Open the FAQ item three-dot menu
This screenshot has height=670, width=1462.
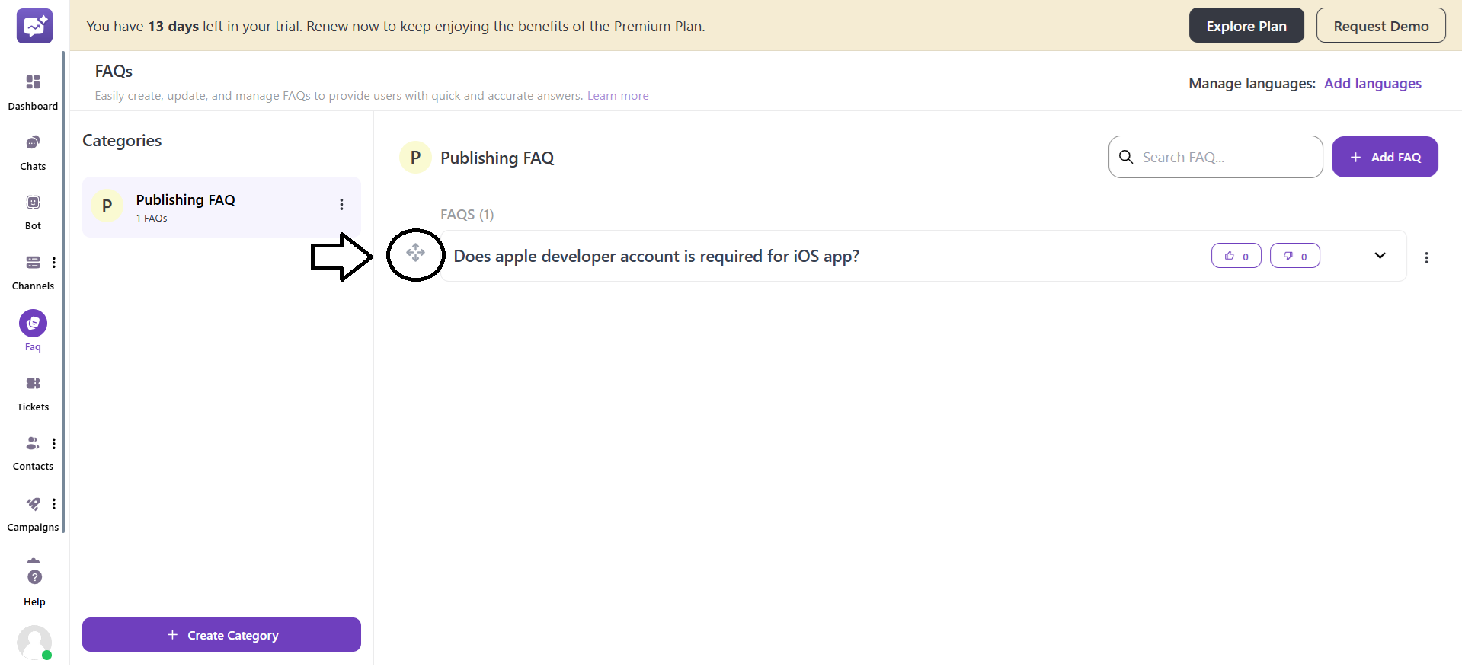click(1426, 258)
